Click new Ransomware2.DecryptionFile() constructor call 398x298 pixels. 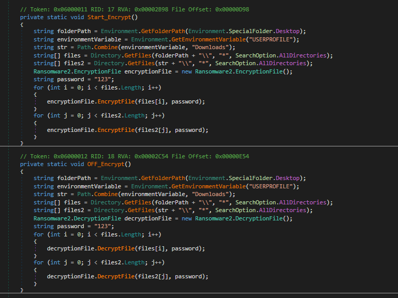point(237,218)
